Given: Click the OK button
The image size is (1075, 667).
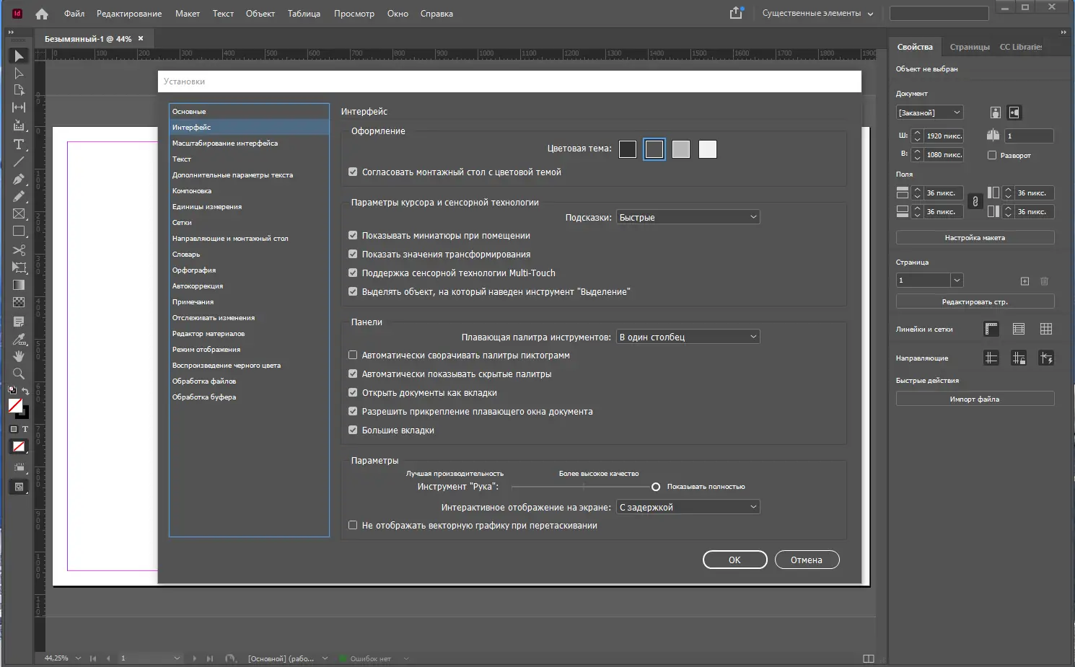Looking at the screenshot, I should 734,560.
